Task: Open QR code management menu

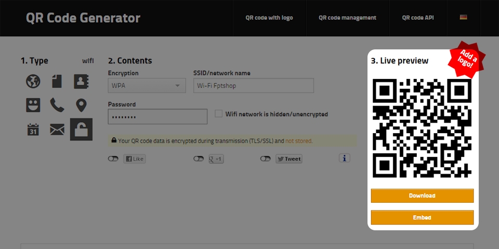Action: pyautogui.click(x=348, y=18)
